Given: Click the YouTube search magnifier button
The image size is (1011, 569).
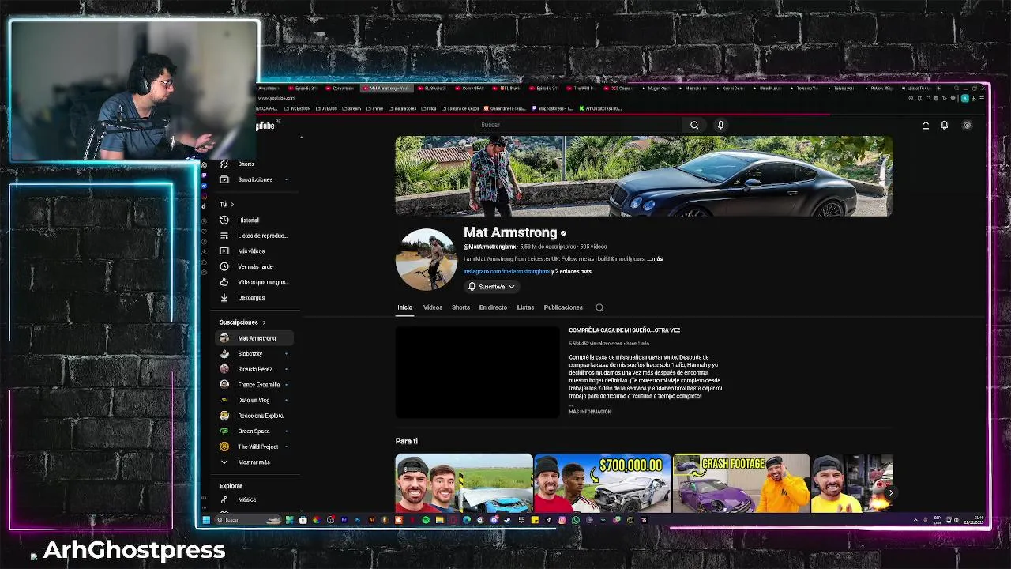Looking at the screenshot, I should click(x=694, y=125).
